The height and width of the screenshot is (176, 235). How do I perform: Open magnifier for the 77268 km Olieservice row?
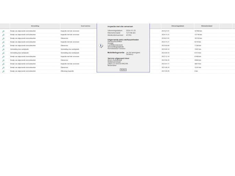pos(3,46)
